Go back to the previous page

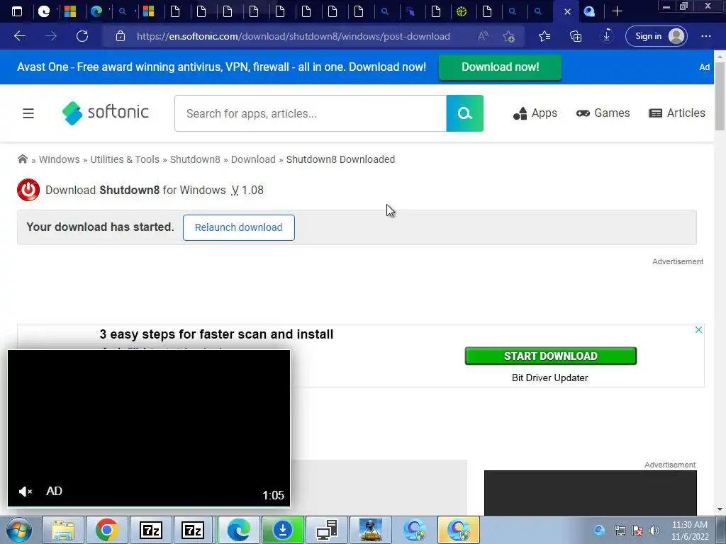click(20, 36)
